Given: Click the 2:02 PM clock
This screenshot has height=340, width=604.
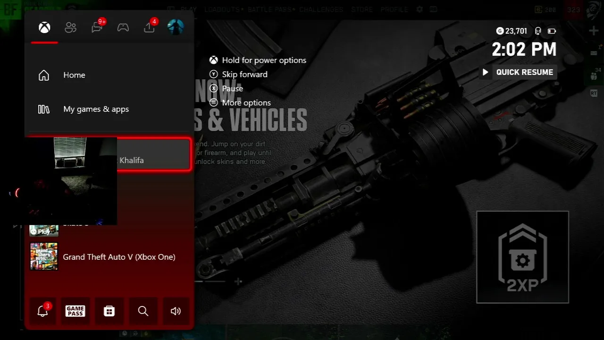Looking at the screenshot, I should pos(524,49).
